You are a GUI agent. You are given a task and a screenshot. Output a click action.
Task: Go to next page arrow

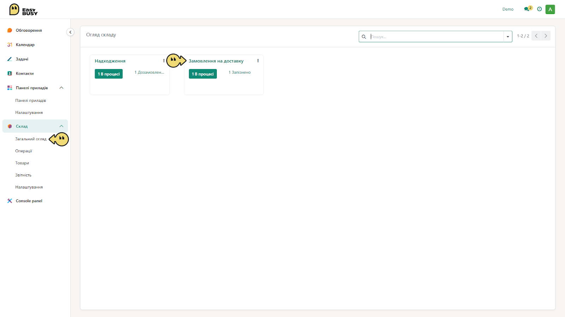pyautogui.click(x=546, y=36)
